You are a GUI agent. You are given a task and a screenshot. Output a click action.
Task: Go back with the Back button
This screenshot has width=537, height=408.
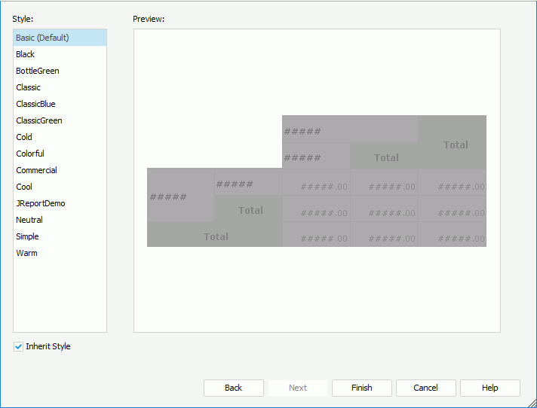click(233, 388)
